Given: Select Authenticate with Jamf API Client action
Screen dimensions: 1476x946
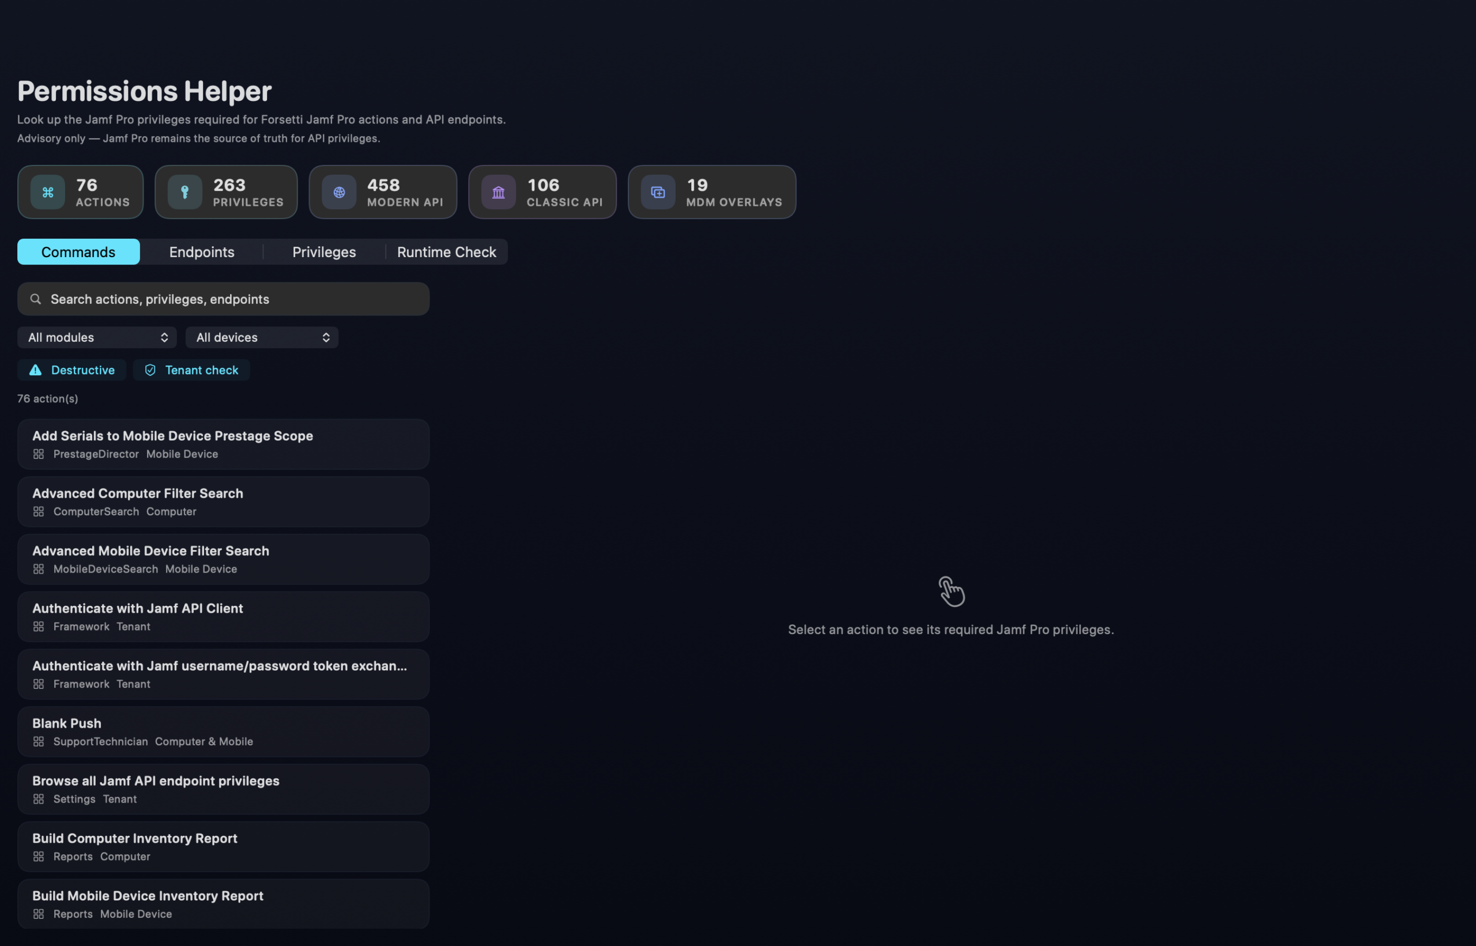Looking at the screenshot, I should pyautogui.click(x=224, y=617).
